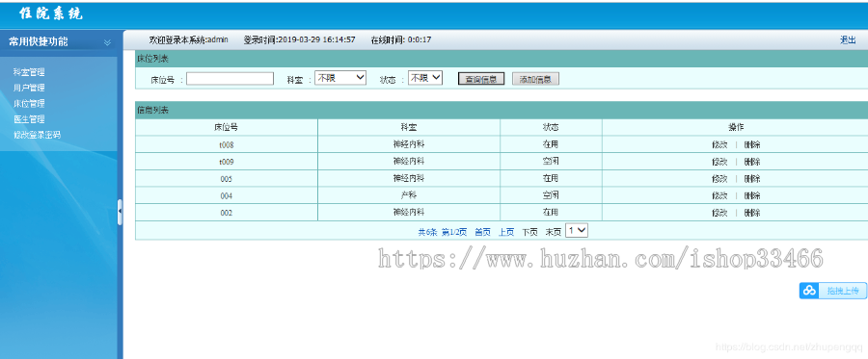Click the 操作 column header
Viewport: 868px width, 359px height.
pos(736,128)
